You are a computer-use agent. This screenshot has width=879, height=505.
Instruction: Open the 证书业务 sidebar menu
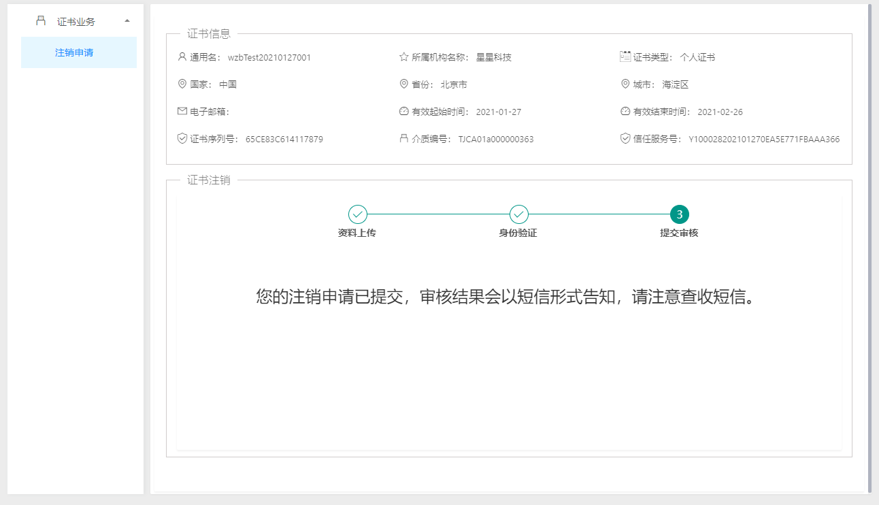click(x=76, y=21)
